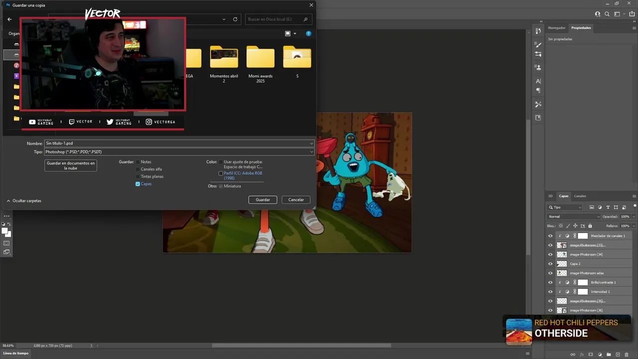
Task: Open the Clone Source stamp panel icon
Action: pos(538,67)
